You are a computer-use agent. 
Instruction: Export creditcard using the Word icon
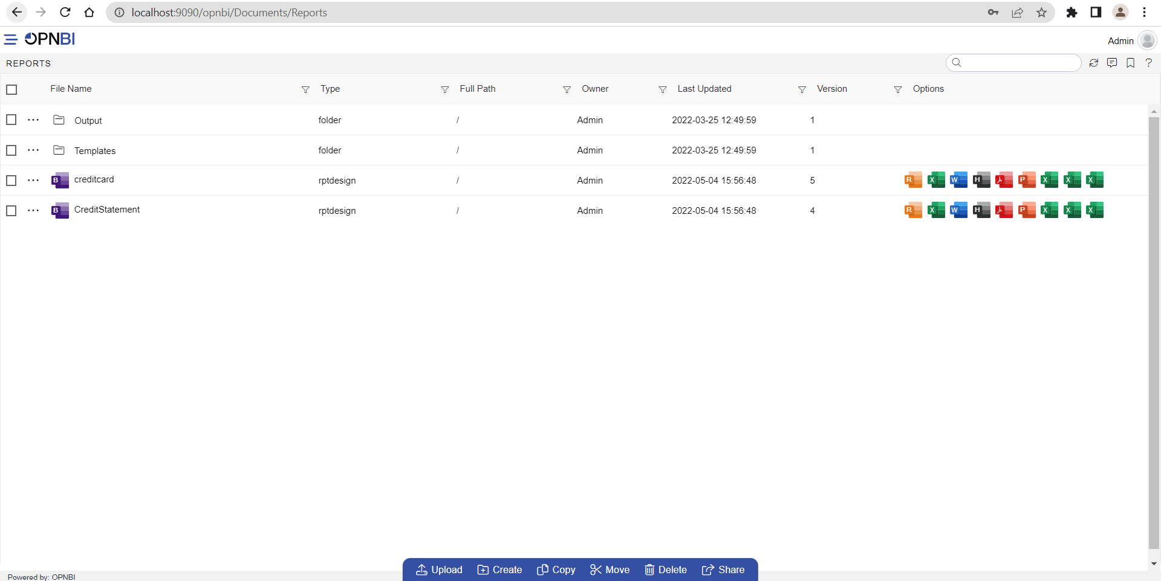[958, 180]
